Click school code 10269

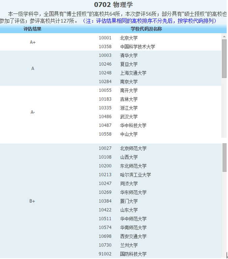click(x=105, y=192)
